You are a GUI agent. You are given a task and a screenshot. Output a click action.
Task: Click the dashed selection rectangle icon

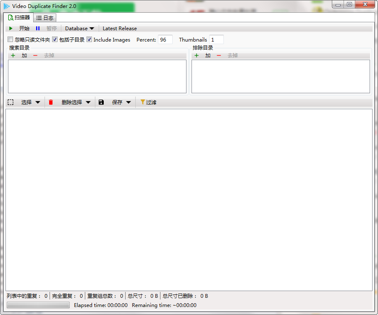[10, 102]
